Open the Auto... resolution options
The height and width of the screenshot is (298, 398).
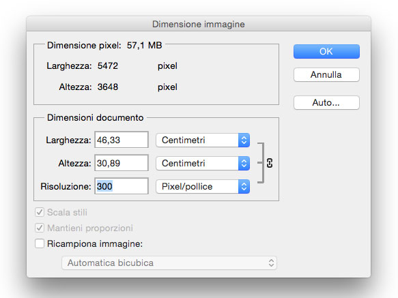pos(326,102)
